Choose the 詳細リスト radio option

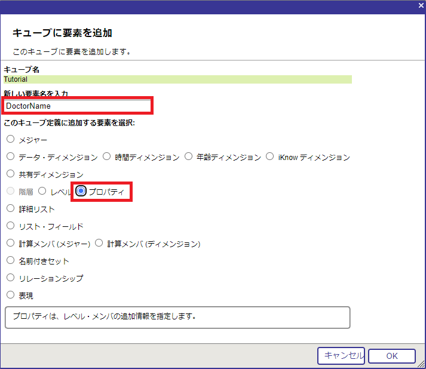(10, 208)
